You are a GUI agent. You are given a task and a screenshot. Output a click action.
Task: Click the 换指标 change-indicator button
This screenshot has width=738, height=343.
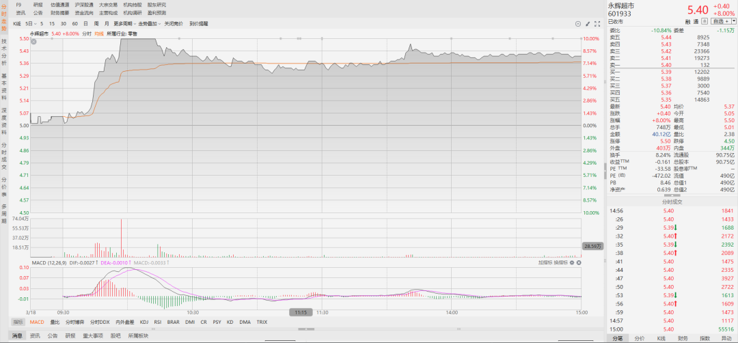(x=560, y=262)
